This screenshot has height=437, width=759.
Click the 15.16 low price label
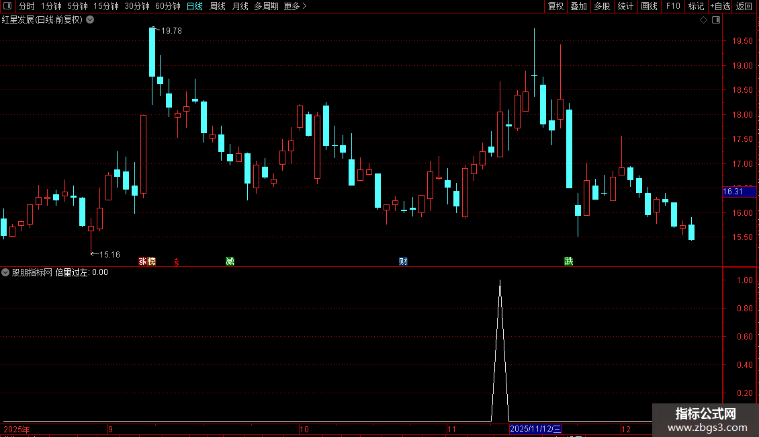coord(109,254)
